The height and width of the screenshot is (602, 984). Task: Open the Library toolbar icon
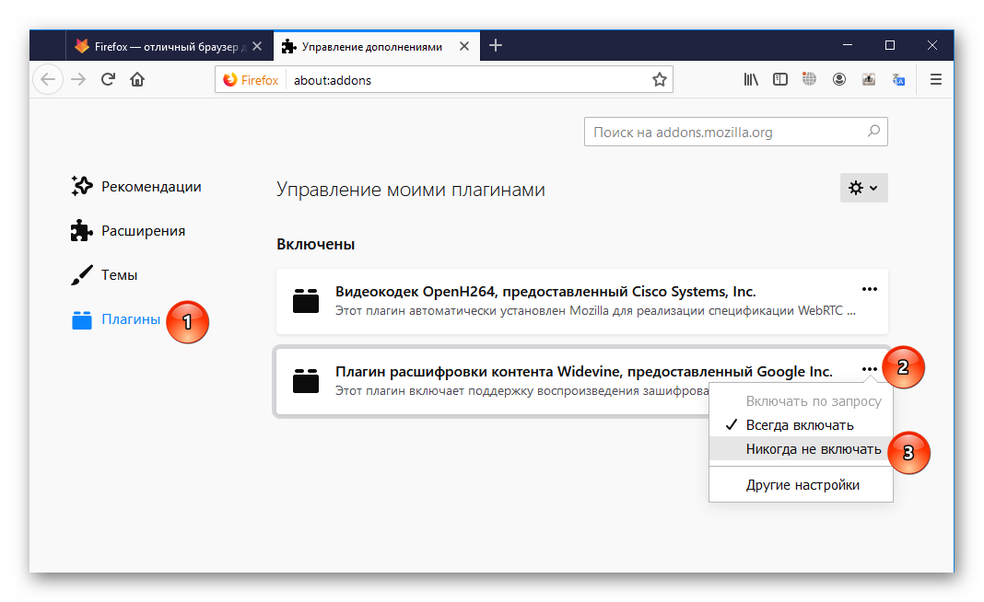coord(751,80)
